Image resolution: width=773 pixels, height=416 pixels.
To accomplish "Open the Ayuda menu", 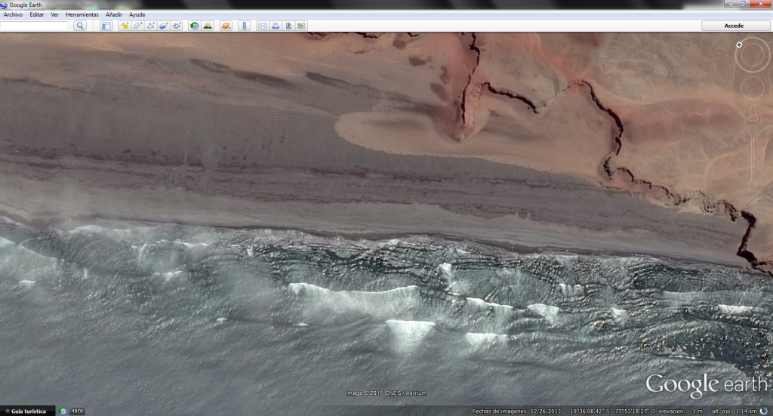I will click(137, 15).
